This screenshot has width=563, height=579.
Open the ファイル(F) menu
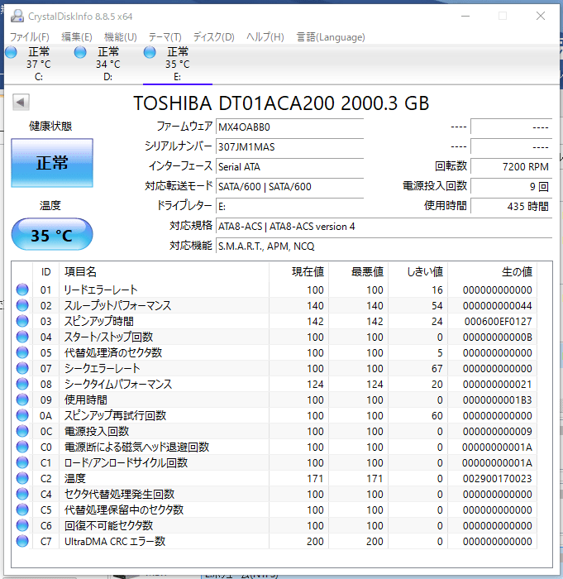coord(29,37)
